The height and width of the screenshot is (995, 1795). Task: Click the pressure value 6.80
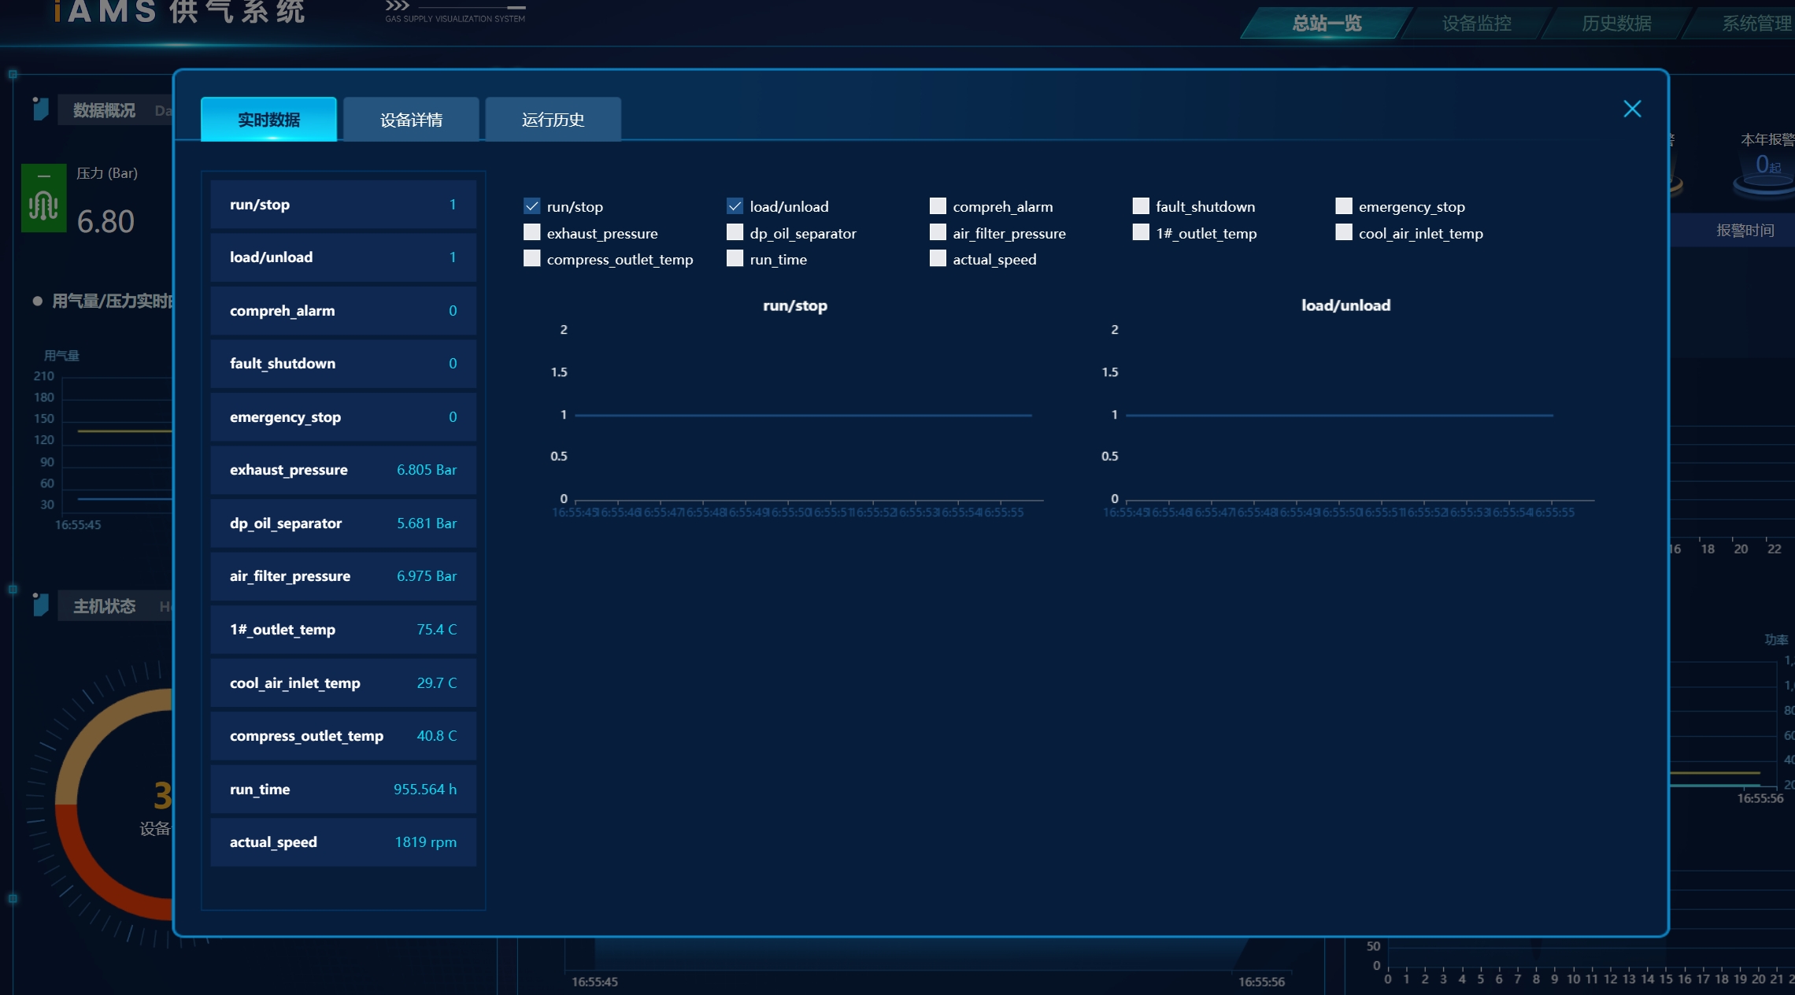(105, 222)
